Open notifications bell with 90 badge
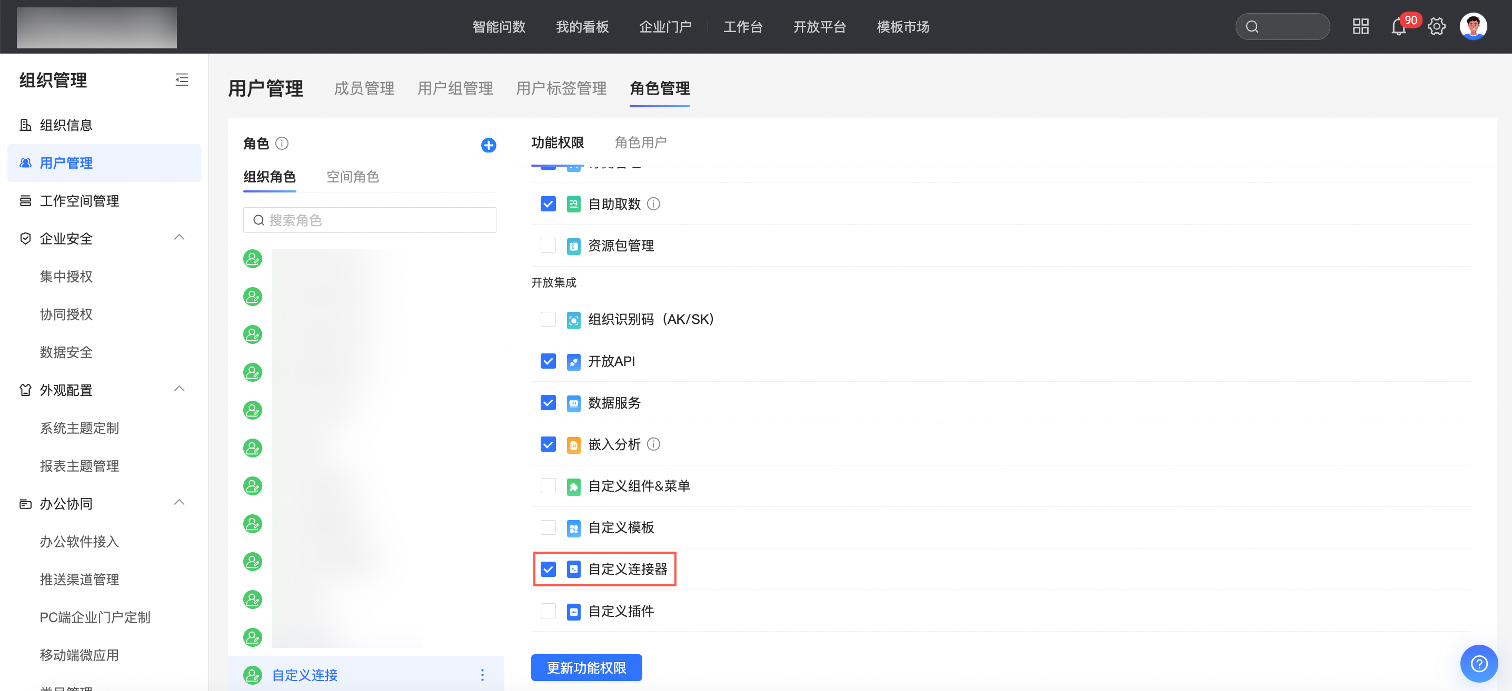1512x691 pixels. tap(1399, 27)
